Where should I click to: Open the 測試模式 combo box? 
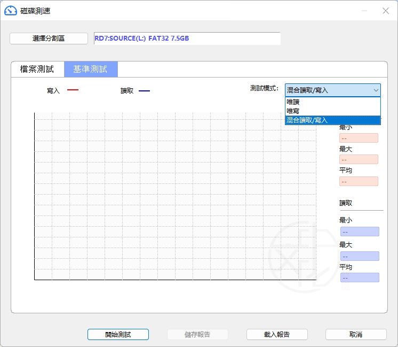point(332,90)
